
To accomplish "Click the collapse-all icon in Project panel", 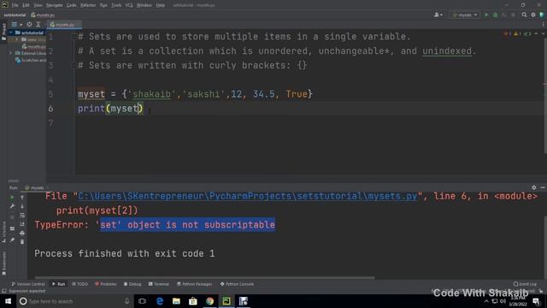I will (x=38, y=25).
